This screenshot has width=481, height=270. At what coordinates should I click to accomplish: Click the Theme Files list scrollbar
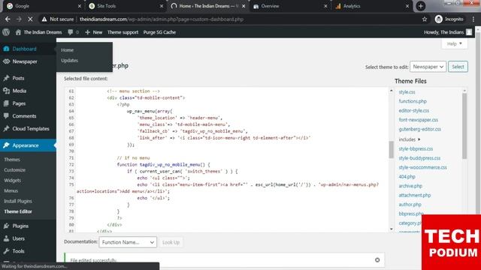point(464,125)
